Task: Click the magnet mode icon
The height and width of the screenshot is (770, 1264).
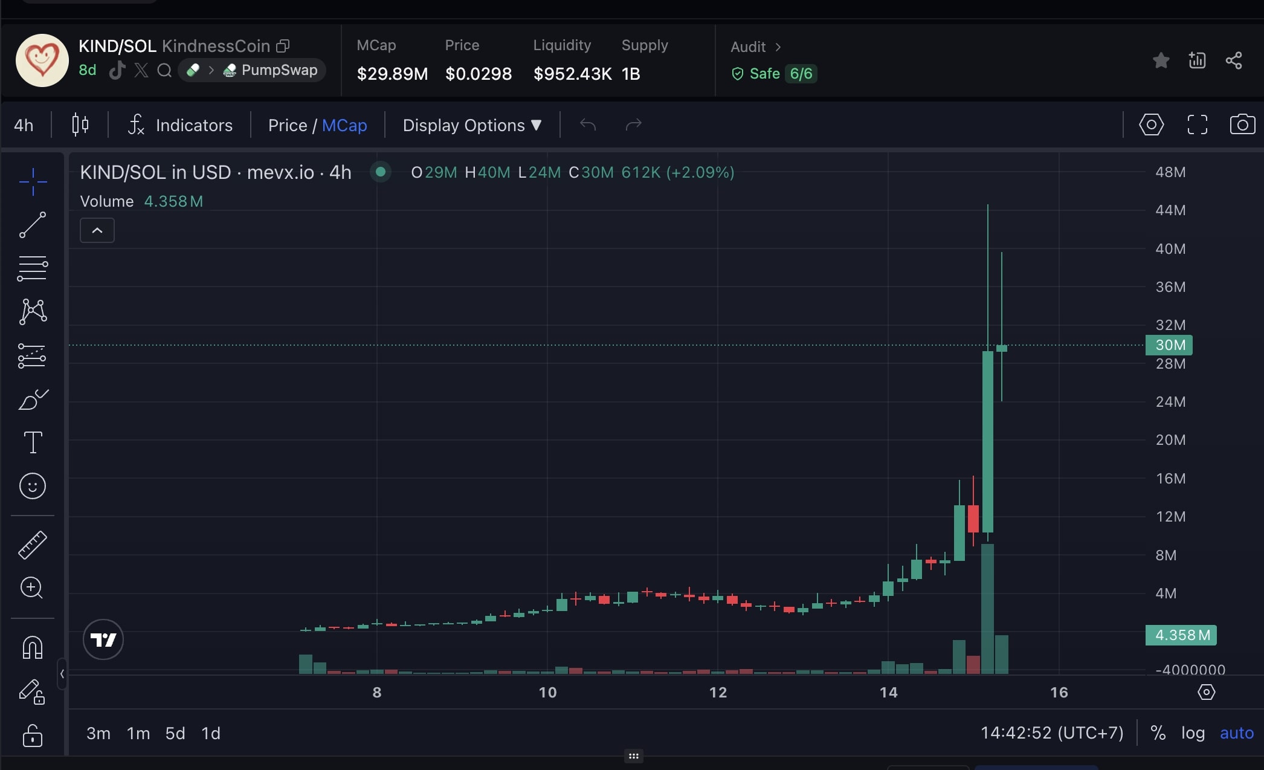Action: point(33,647)
